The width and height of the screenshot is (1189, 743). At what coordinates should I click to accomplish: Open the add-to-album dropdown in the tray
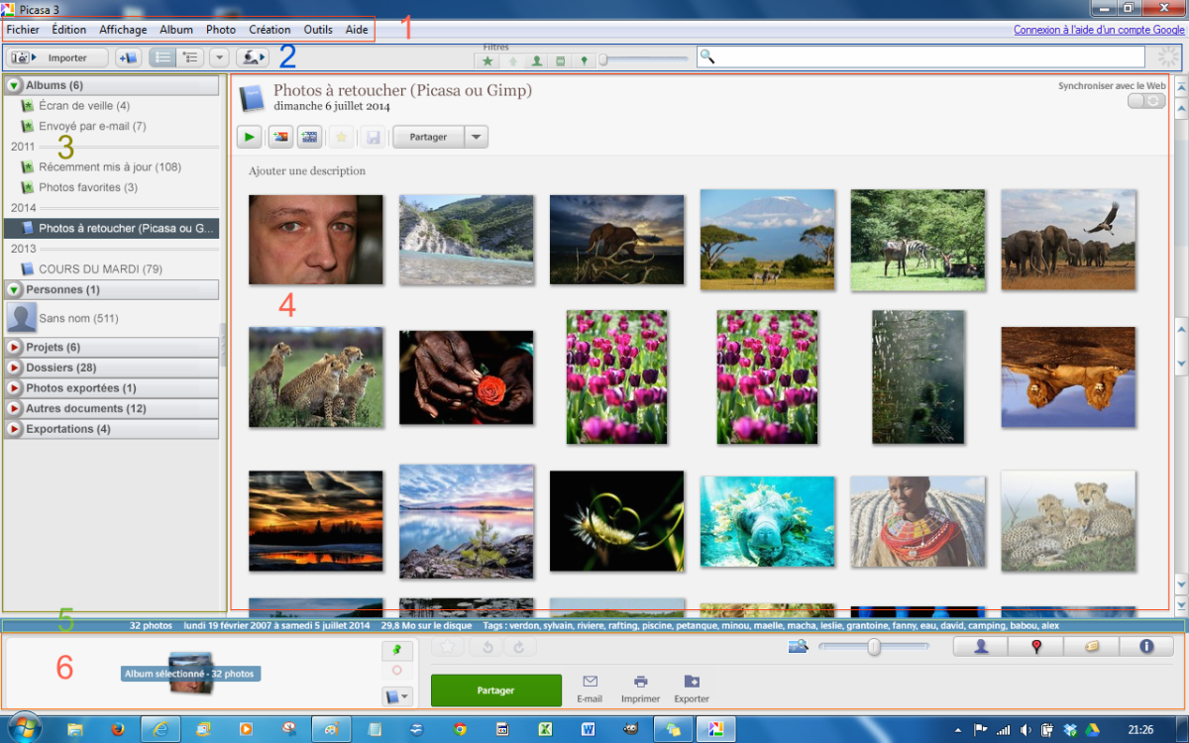396,696
